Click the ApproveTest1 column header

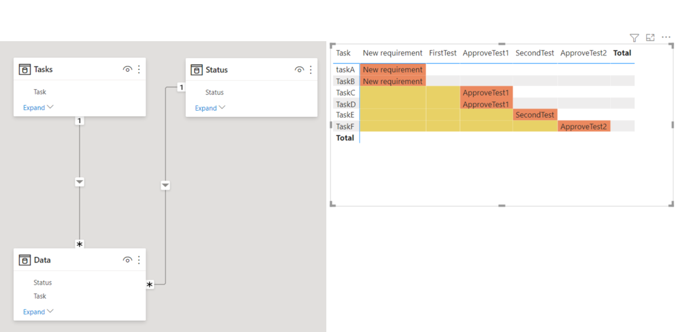click(x=486, y=53)
